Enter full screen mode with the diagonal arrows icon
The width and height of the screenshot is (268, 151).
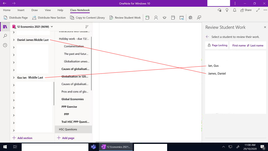[x=258, y=10]
